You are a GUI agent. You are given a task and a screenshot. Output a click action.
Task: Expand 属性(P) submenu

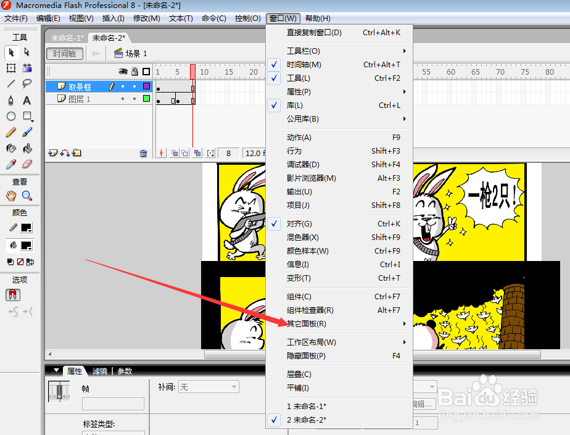339,92
